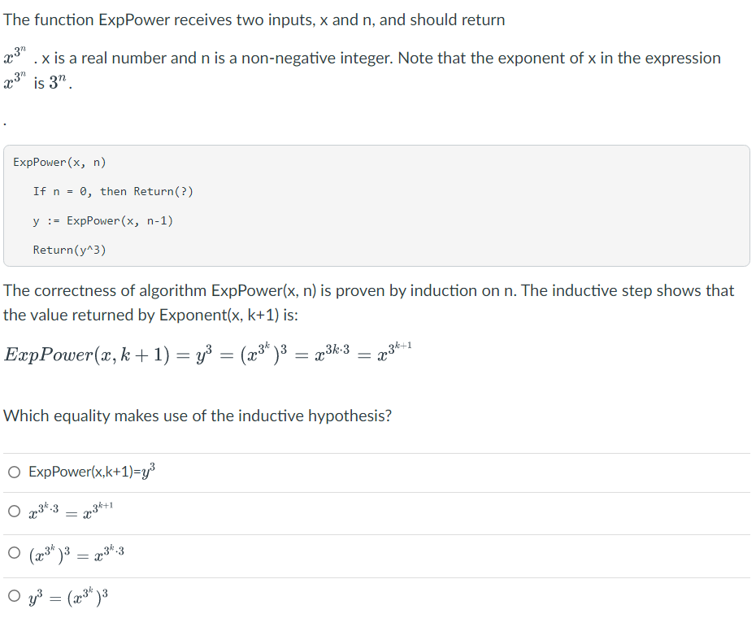Click the radio circle of the second option
This screenshot has height=627, width=756.
tap(14, 511)
